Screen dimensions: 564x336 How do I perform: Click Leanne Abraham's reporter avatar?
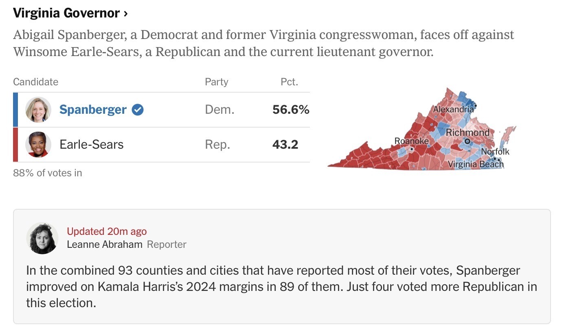point(42,238)
